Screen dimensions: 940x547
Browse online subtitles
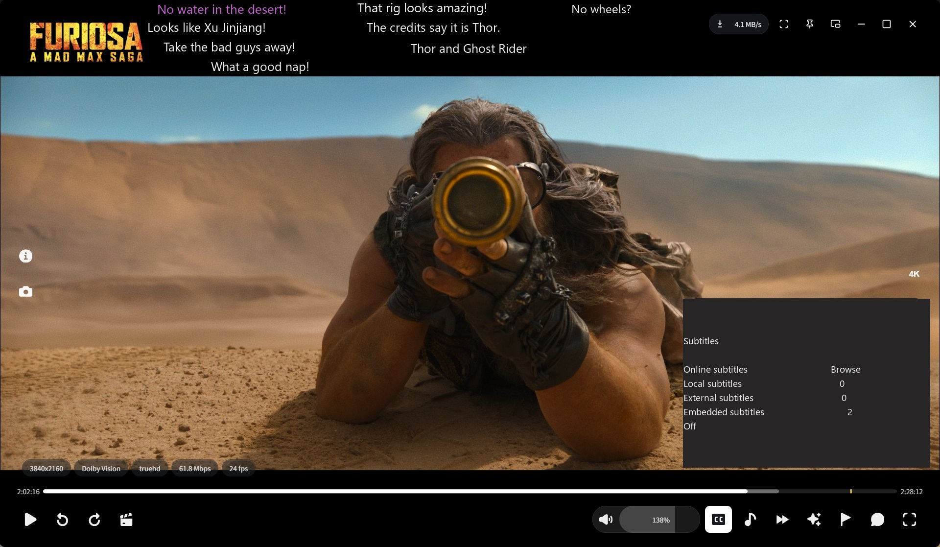[x=846, y=369]
